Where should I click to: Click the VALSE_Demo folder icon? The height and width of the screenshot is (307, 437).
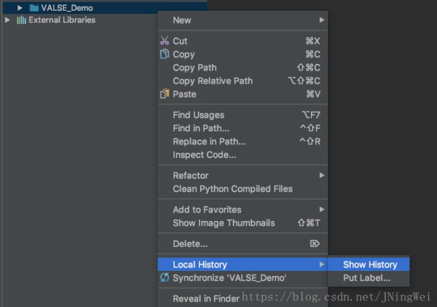click(x=34, y=8)
